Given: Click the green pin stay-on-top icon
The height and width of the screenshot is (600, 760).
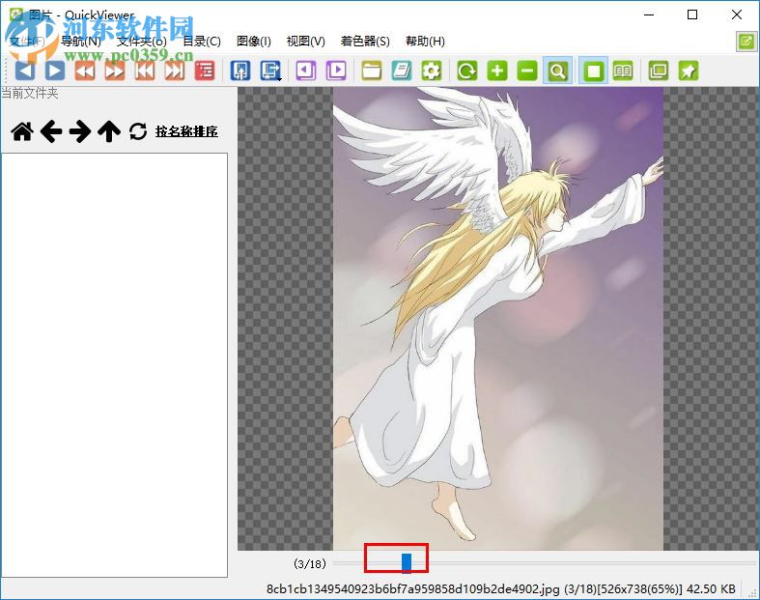Looking at the screenshot, I should click(689, 71).
